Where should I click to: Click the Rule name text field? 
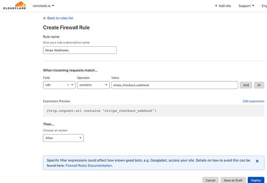point(80,50)
